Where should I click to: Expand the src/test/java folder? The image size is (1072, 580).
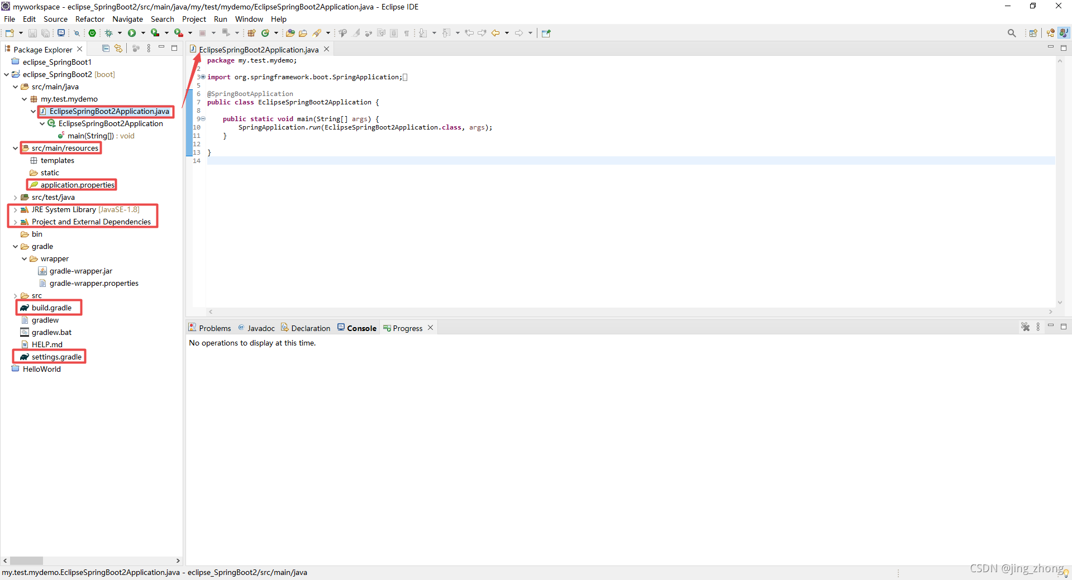click(x=15, y=197)
